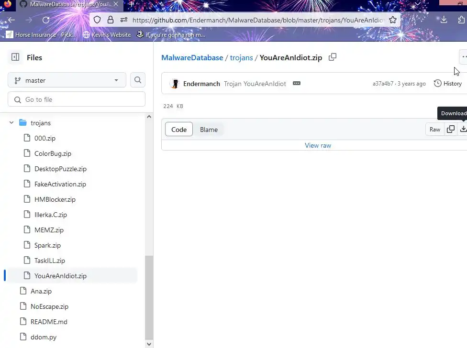
Task: Switch to the Blame view tab
Action: pos(209,130)
